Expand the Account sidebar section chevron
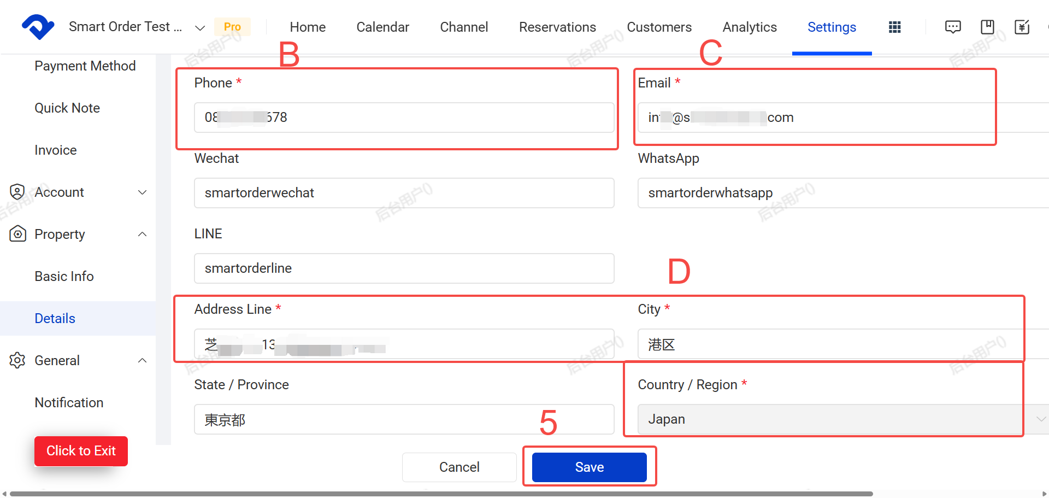The width and height of the screenshot is (1049, 498). click(x=142, y=192)
